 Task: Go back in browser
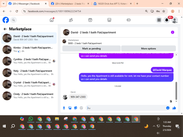coord(4,11)
